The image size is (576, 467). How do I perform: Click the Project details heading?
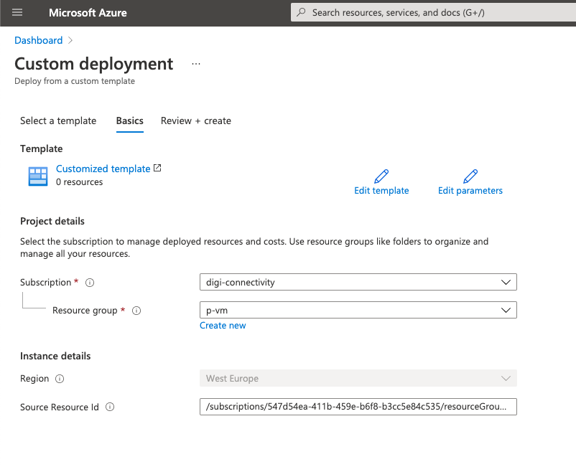[x=52, y=221]
